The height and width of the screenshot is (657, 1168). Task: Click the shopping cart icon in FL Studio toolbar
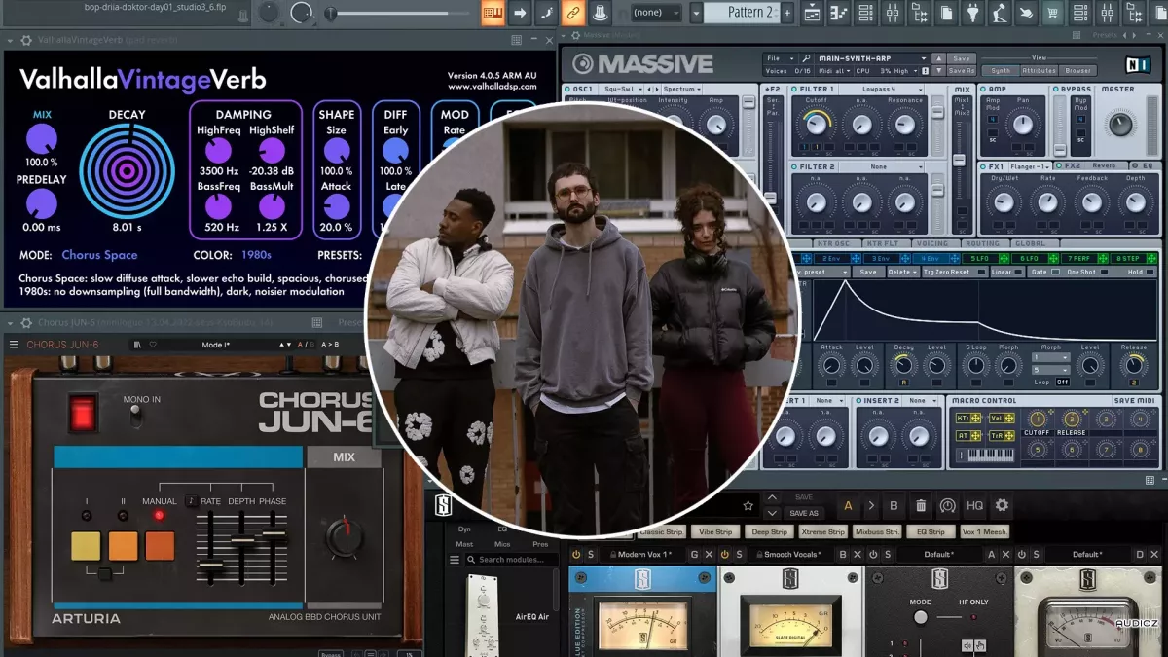tap(1052, 13)
